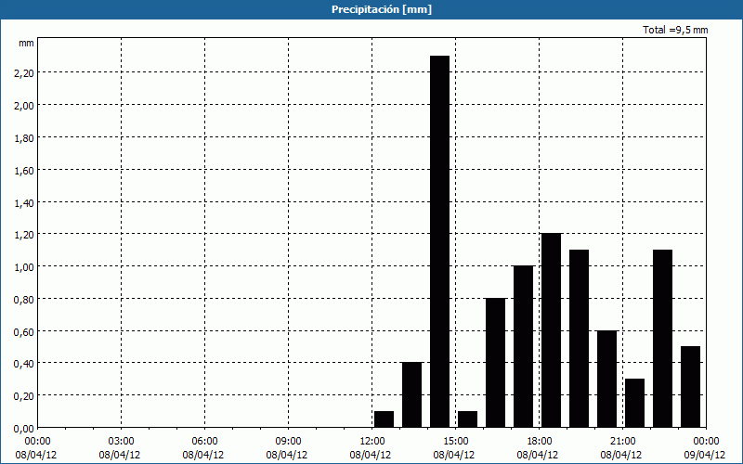This screenshot has width=743, height=464.
Task: Select the 1,80 y-axis label
Action: [x=26, y=137]
